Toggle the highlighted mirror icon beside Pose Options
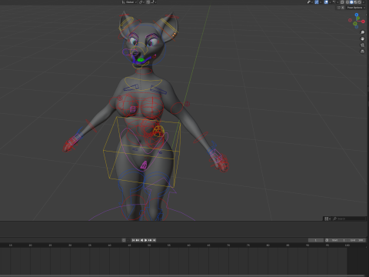The height and width of the screenshot is (277, 369). coord(343,8)
